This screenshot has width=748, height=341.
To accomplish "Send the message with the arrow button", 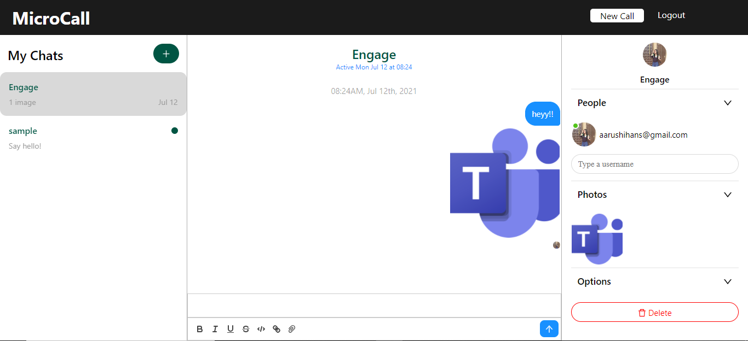I will pyautogui.click(x=549, y=329).
